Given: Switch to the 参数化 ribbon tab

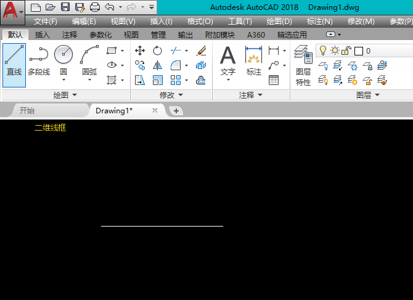Looking at the screenshot, I should (x=100, y=34).
